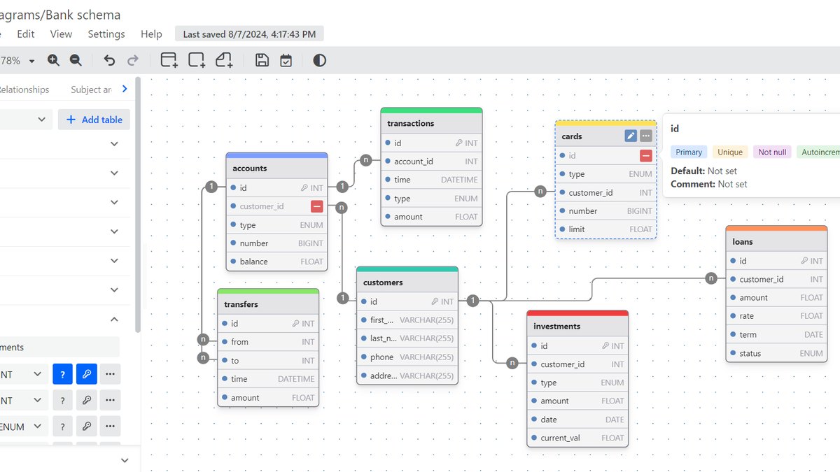840x472 pixels.
Task: Switch to the Relationships tab
Action: 24,90
